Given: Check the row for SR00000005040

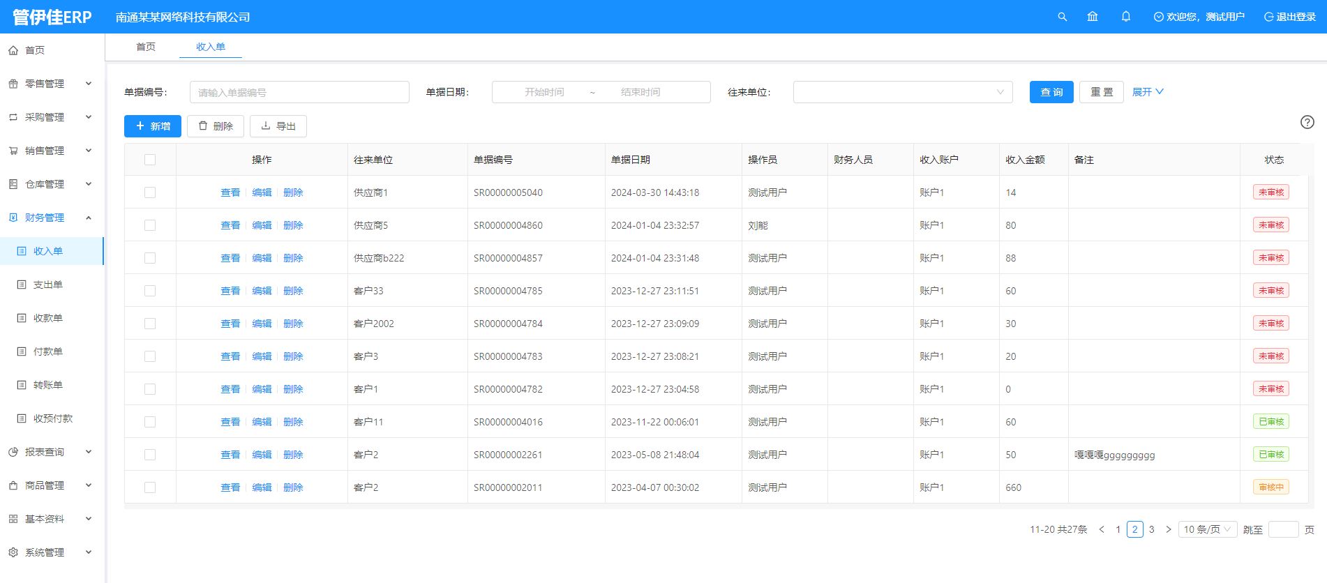Looking at the screenshot, I should pos(150,192).
